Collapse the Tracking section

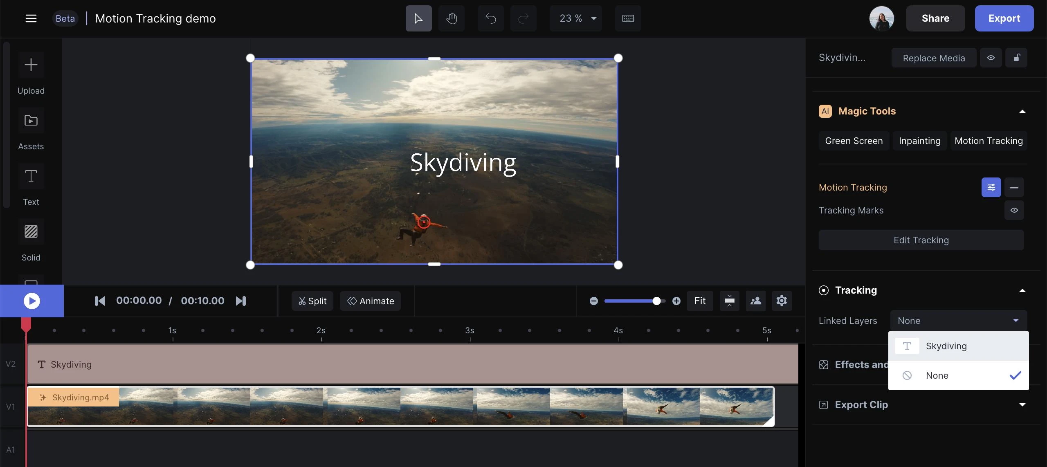1022,290
